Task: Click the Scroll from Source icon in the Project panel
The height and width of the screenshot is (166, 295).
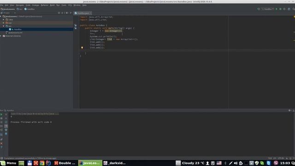Action: (59, 13)
